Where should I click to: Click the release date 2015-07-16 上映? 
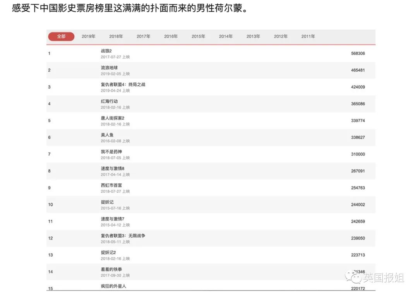(115, 208)
